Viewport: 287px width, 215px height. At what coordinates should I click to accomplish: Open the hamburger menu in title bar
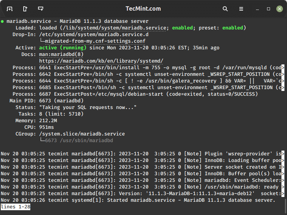tap(241, 8)
